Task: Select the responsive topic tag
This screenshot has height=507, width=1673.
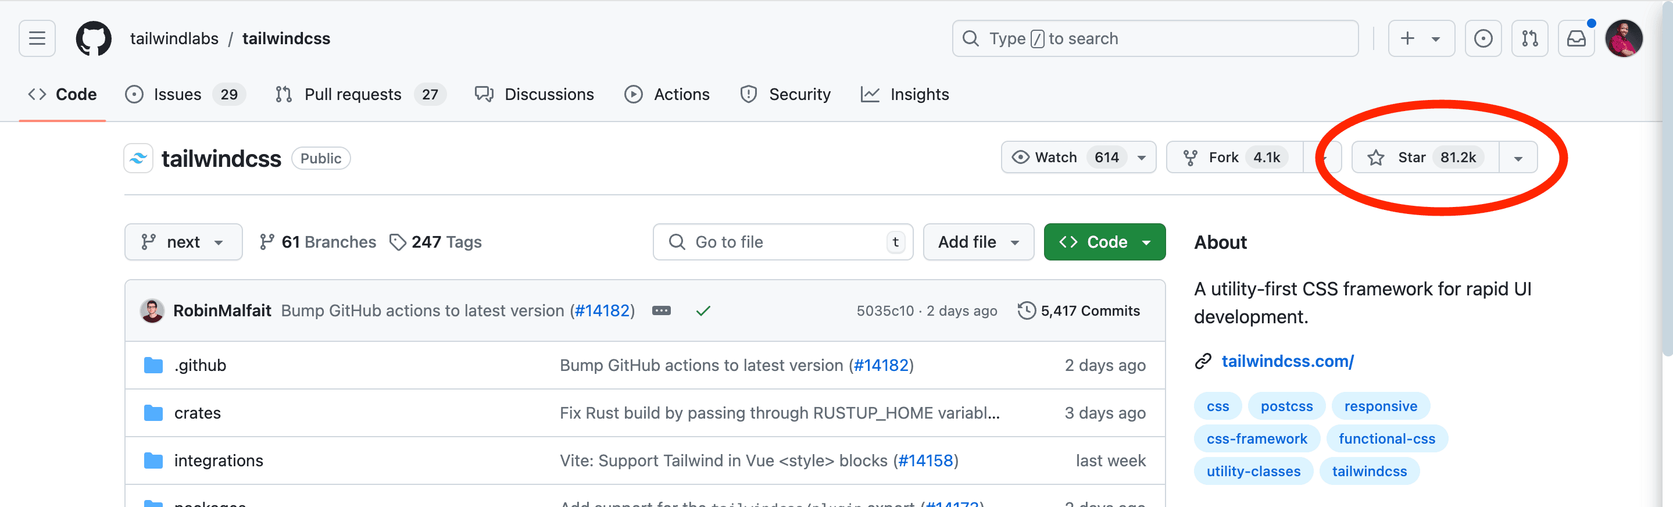Action: click(x=1381, y=406)
